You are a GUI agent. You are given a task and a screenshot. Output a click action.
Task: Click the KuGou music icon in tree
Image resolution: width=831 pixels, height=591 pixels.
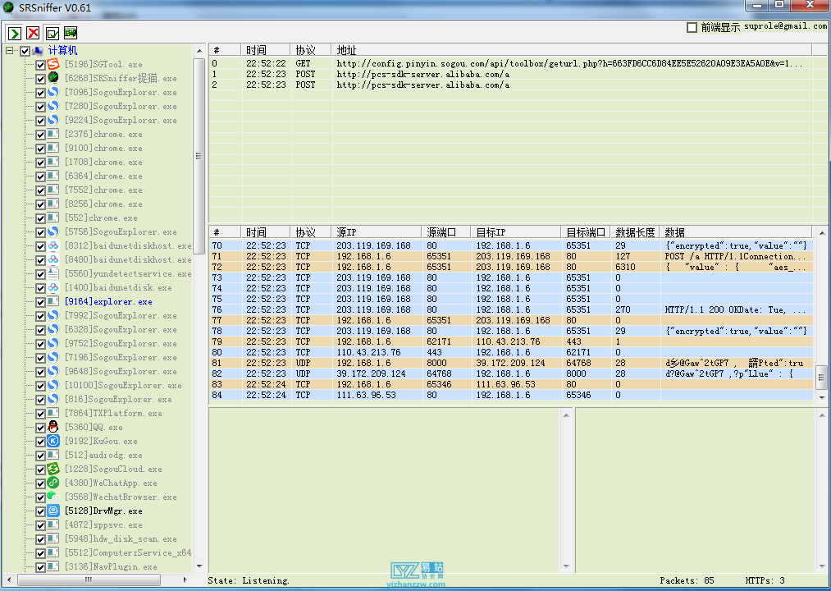[x=53, y=441]
